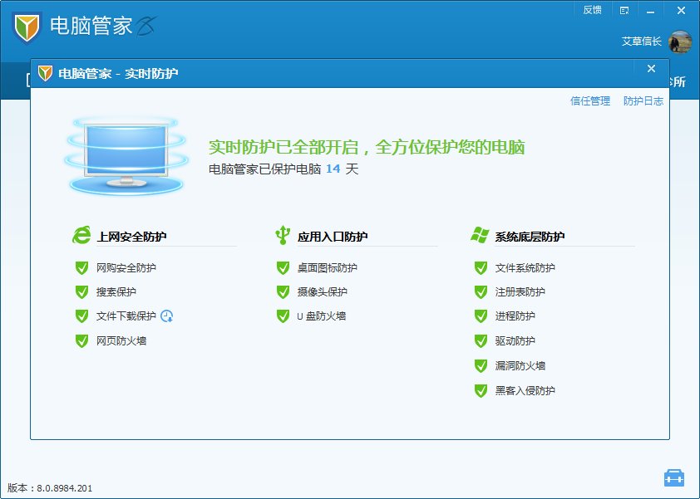Click the green check beside 漏洞防火墙
This screenshot has width=700, height=499.
point(481,365)
